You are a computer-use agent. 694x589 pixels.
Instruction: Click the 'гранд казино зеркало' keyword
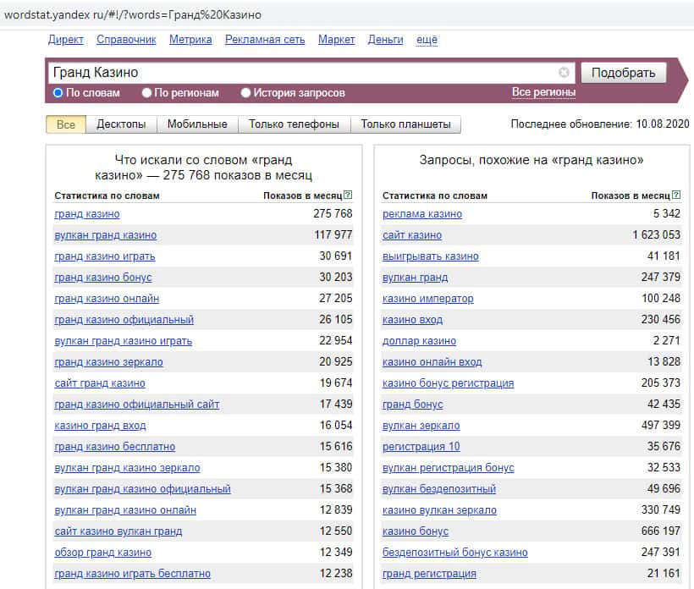(108, 362)
